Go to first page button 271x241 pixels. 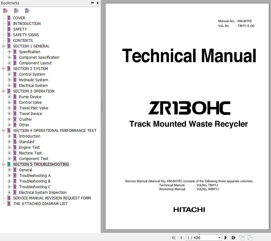tap(174, 238)
